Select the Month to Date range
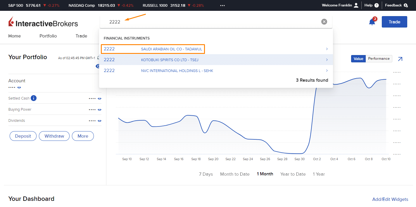This screenshot has height=207, width=416. (235, 174)
